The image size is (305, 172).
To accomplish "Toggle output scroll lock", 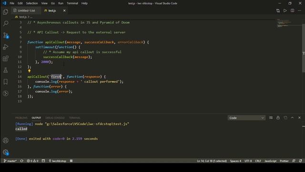I will coord(278,118).
